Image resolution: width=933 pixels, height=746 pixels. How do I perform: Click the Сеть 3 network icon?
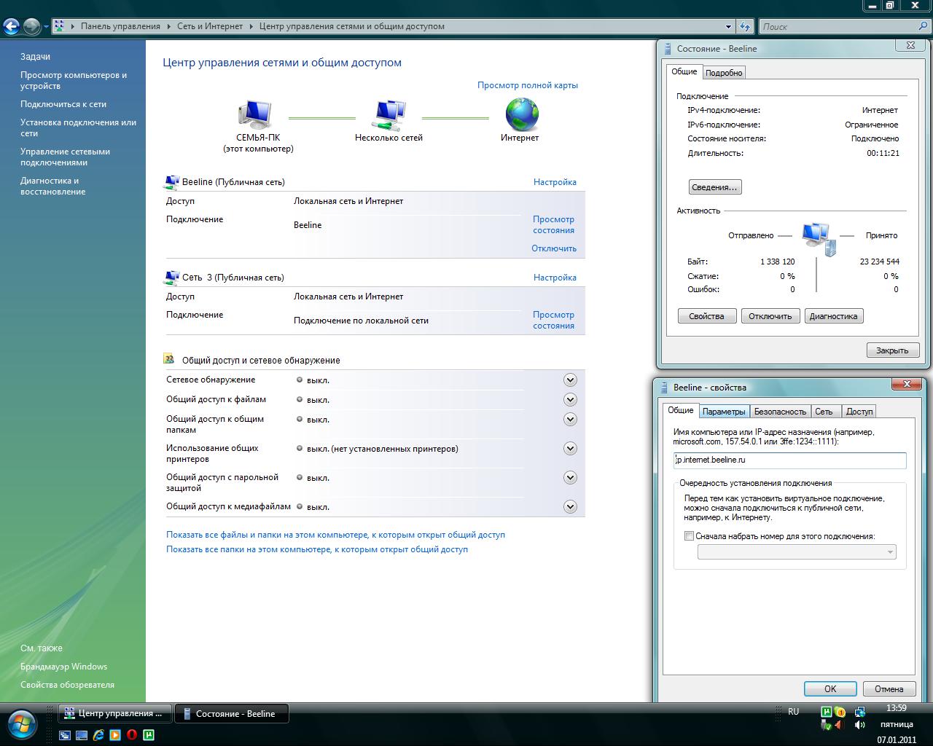pyautogui.click(x=172, y=278)
